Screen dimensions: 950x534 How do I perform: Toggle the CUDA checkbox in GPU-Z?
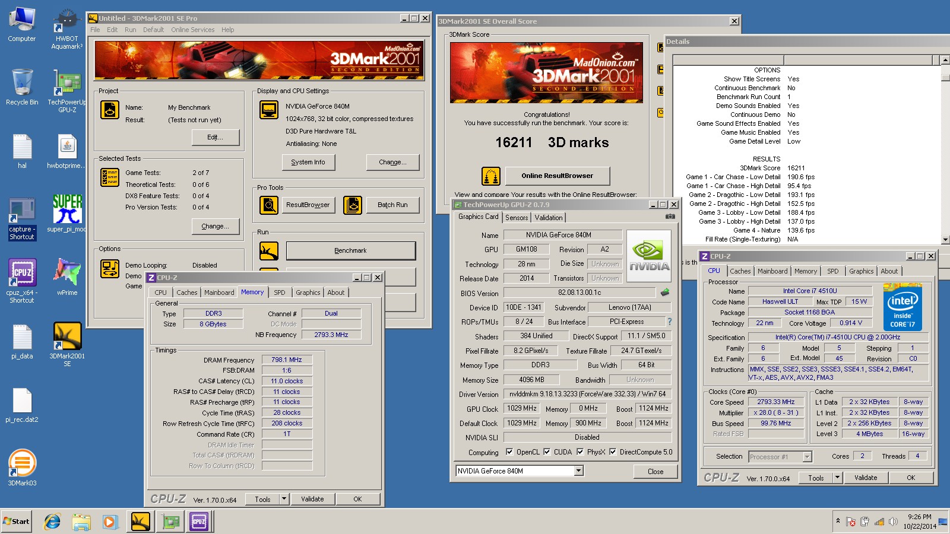547,452
